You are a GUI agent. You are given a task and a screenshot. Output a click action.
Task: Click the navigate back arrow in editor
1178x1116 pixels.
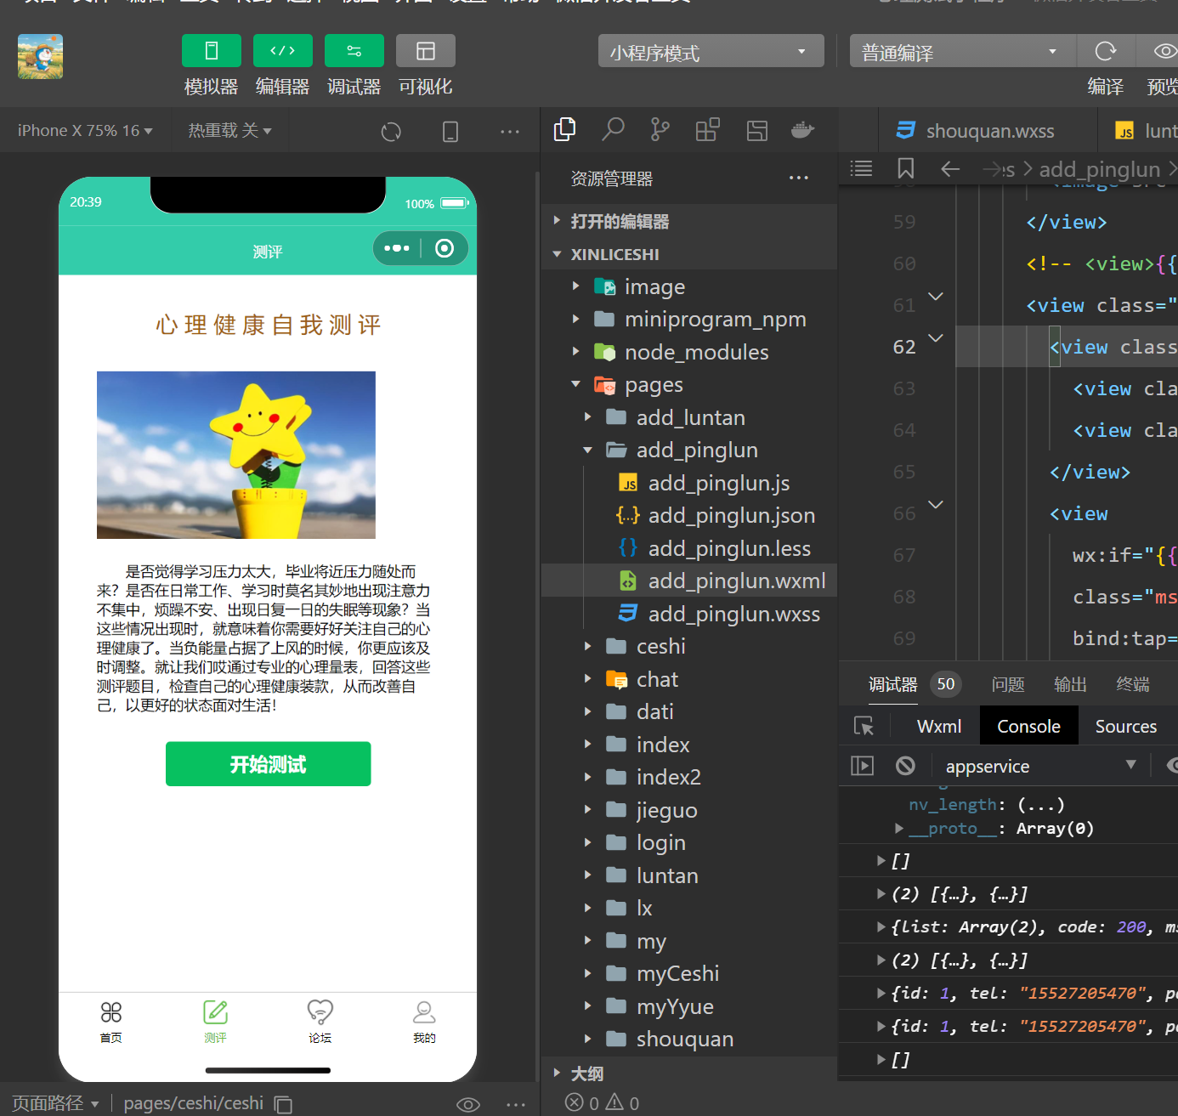coord(950,168)
